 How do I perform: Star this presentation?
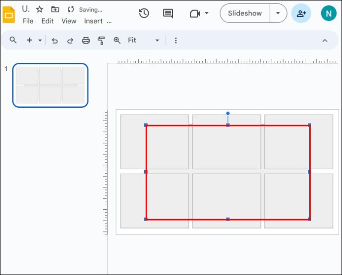(40, 9)
